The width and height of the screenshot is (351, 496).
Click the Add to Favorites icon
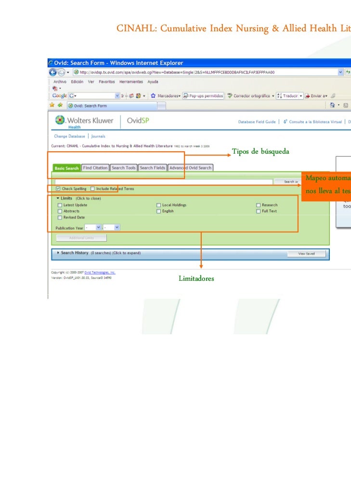click(60, 105)
